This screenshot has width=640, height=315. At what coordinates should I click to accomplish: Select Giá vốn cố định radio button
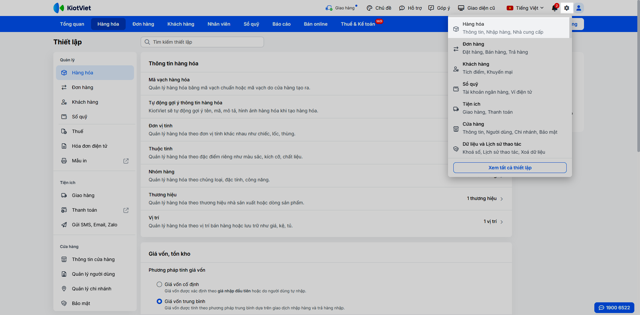point(159,284)
